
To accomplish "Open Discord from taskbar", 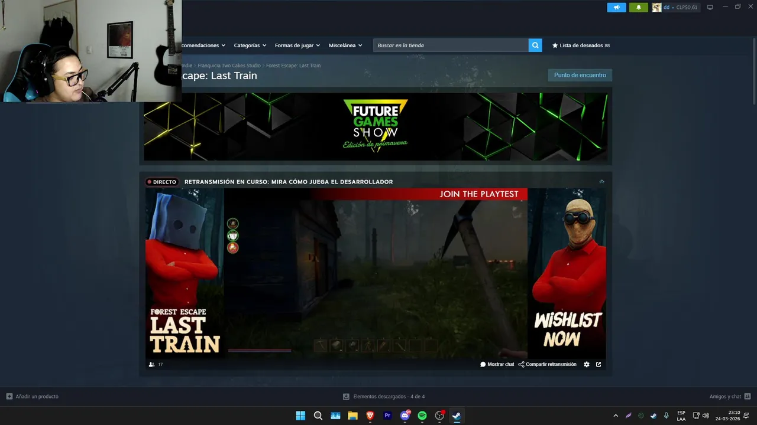I will pos(405,416).
